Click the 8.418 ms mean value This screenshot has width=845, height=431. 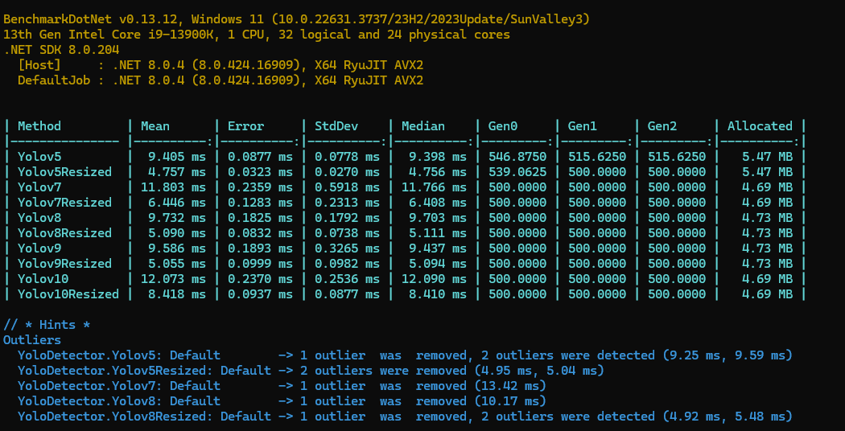(x=177, y=294)
